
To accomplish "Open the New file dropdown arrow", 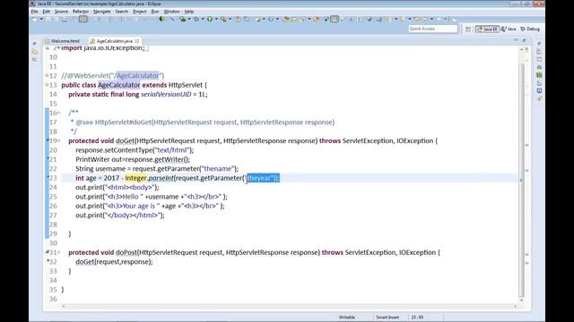I will tap(41, 19).
